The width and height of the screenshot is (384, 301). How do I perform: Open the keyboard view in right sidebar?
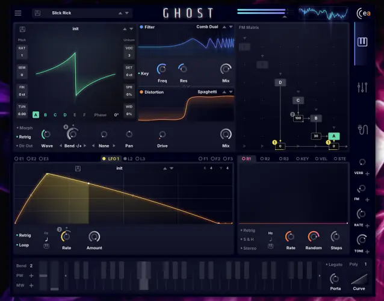pyautogui.click(x=362, y=42)
